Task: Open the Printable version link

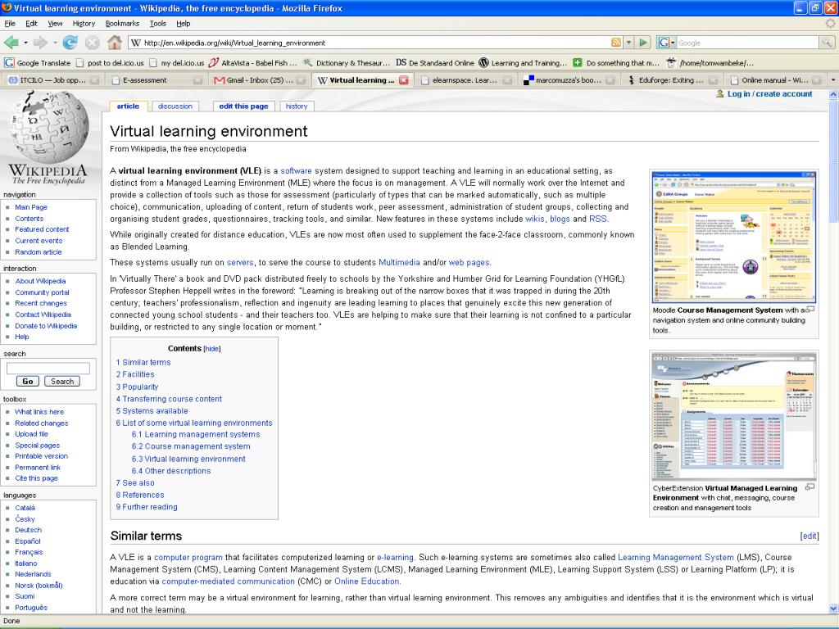Action: [x=41, y=456]
